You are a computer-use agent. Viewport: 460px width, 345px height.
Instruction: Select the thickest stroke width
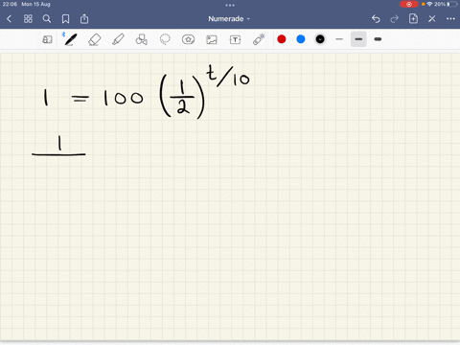(378, 39)
